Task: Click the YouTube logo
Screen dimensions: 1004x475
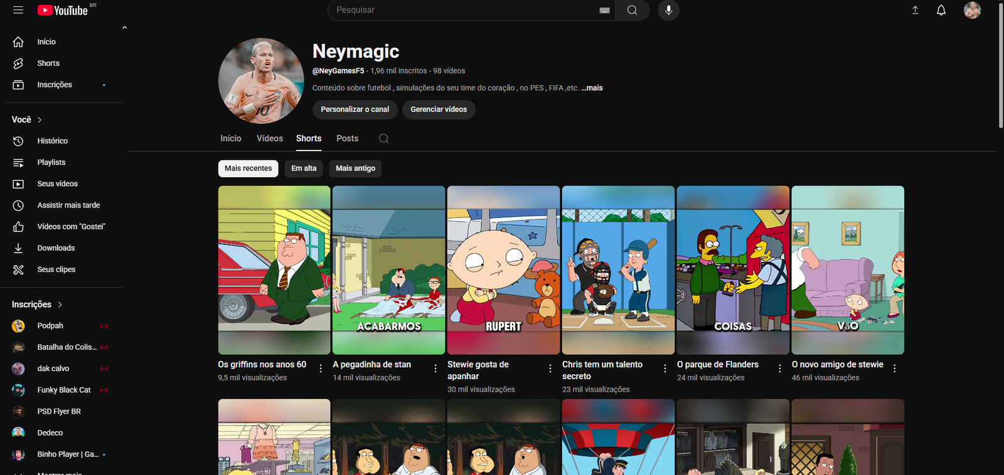Action: click(x=63, y=10)
